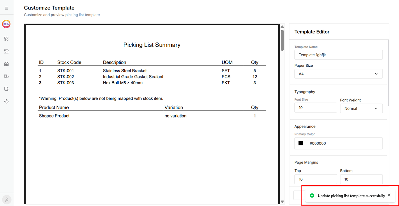
Task: Open the warehouse icon in sidebar
Action: 6,64
